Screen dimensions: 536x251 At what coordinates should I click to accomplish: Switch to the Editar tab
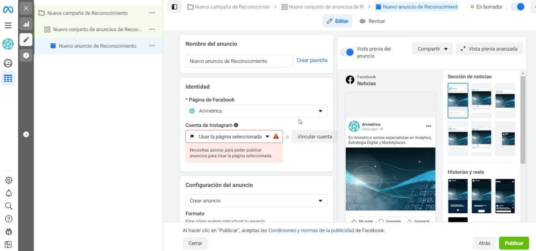(x=337, y=21)
